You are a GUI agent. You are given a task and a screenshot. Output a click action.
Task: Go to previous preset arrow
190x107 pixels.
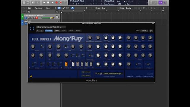38,31
